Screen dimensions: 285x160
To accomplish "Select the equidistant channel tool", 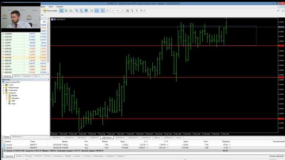I will pyautogui.click(x=127, y=11).
